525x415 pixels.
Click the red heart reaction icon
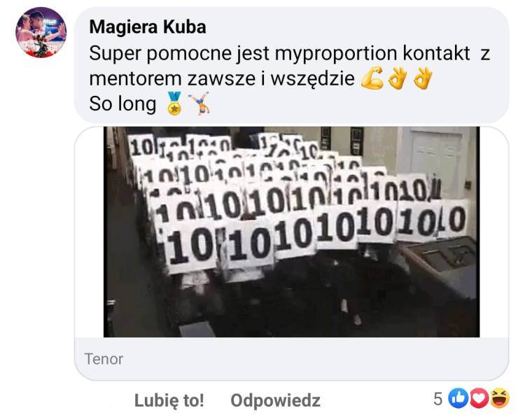pyautogui.click(x=479, y=398)
